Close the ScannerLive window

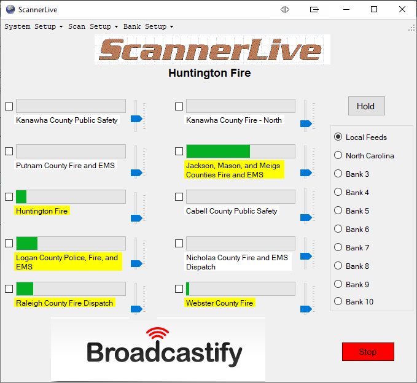click(402, 10)
